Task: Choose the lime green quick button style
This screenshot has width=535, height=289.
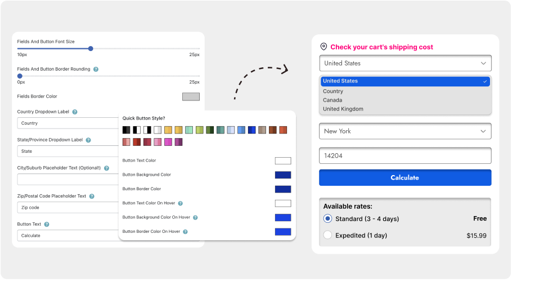Action: [x=200, y=130]
